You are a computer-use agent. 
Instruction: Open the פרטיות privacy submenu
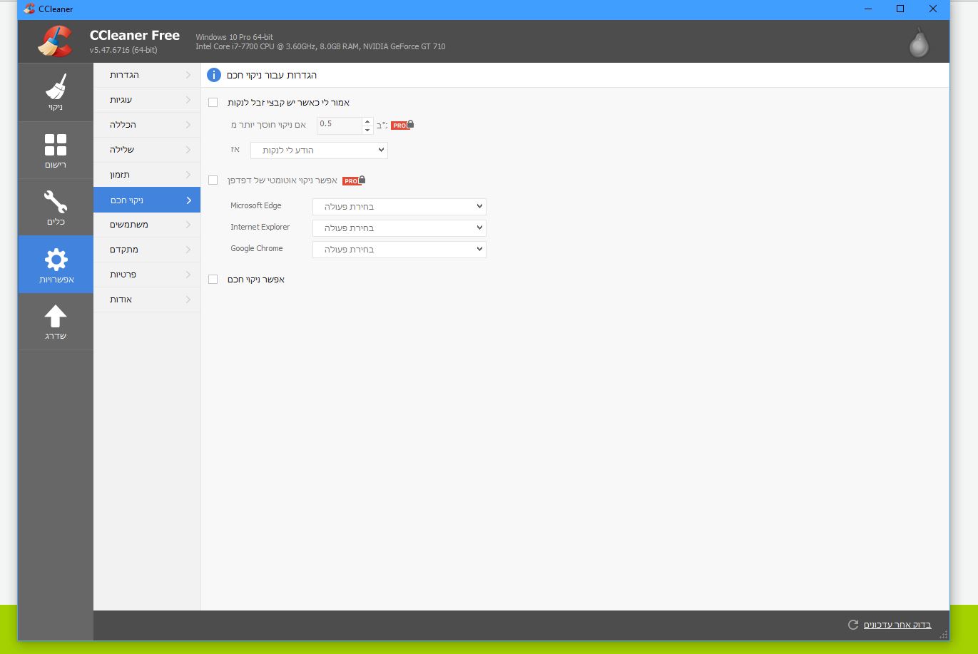click(x=147, y=275)
